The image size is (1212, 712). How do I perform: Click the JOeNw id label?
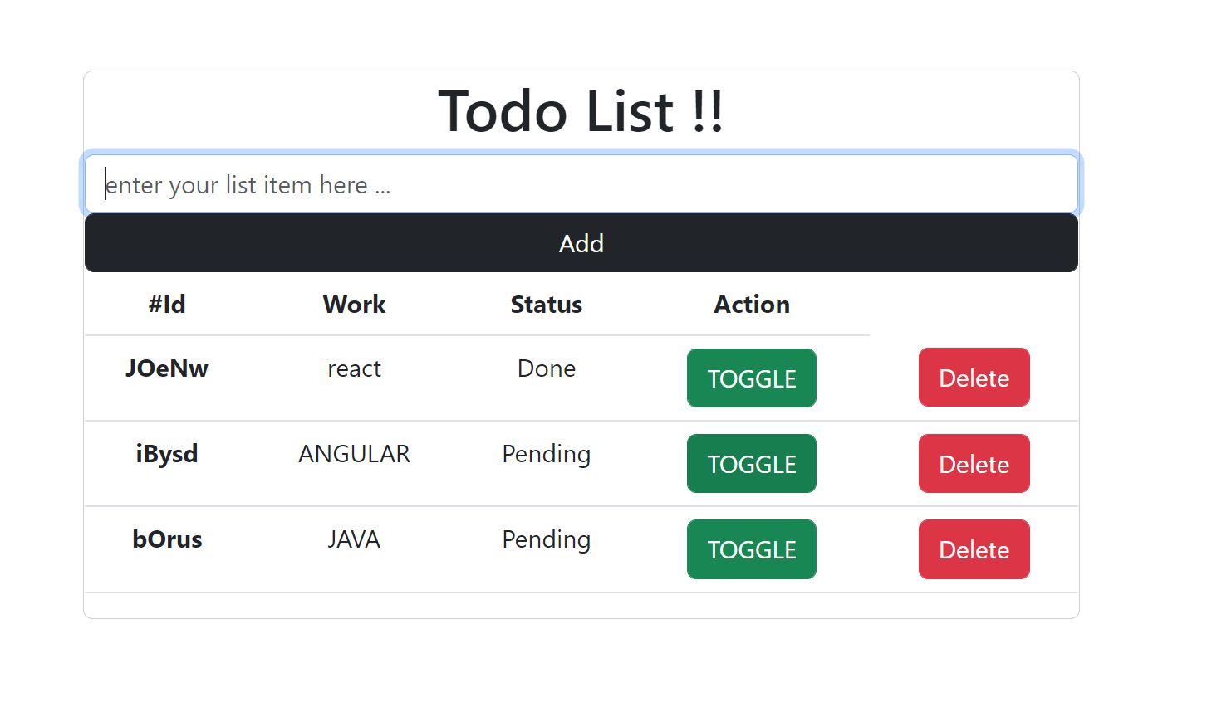point(167,368)
